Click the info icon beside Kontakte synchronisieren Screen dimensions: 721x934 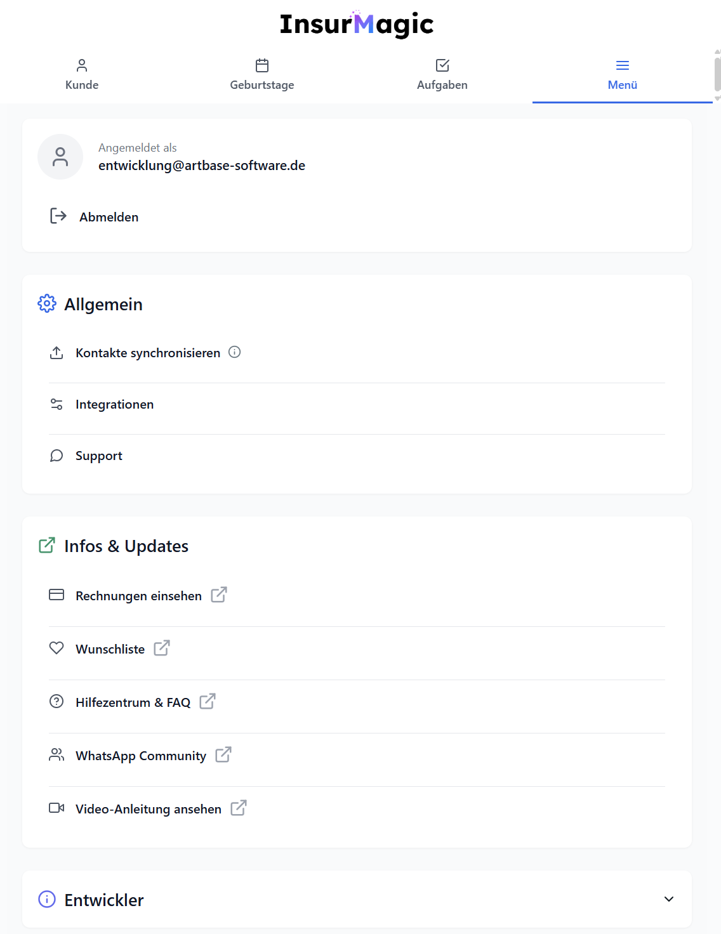coord(235,352)
